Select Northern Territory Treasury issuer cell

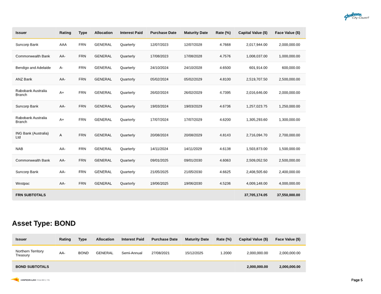pyautogui.click(x=30, y=253)
